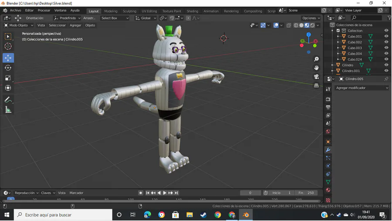Open the Opciones dropdown
This screenshot has width=392, height=221.
click(x=311, y=18)
